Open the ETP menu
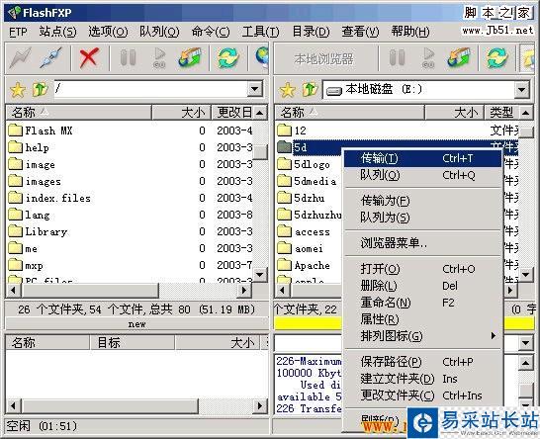Image resolution: width=540 pixels, height=439 pixels. 18,32
